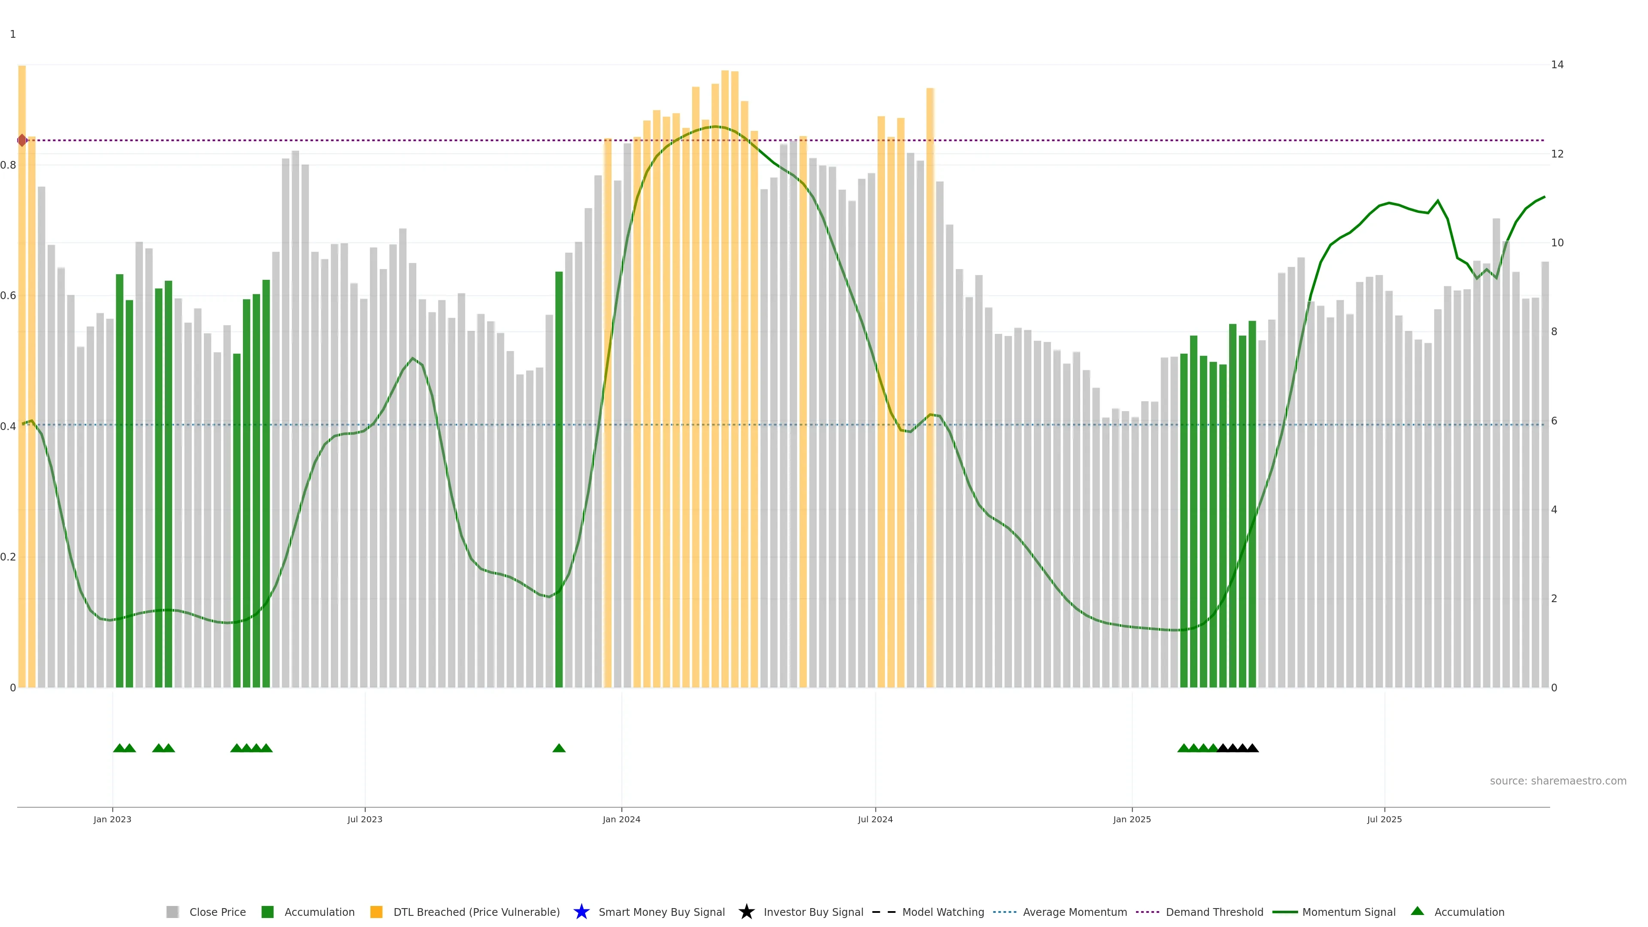Click the green Accumulation legend color swatch
This screenshot has width=1648, height=927.
(267, 912)
